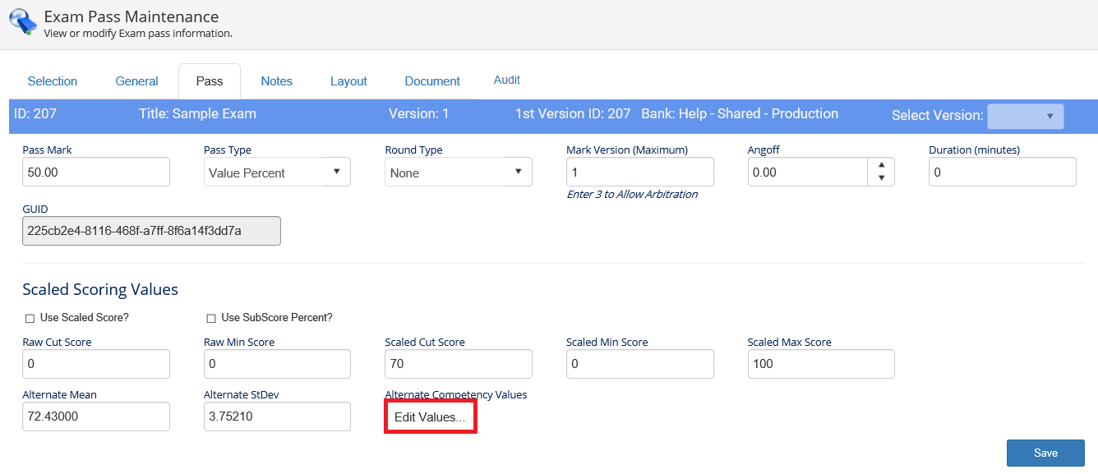The image size is (1098, 474).
Task: Open the Document tab
Action: (x=432, y=81)
